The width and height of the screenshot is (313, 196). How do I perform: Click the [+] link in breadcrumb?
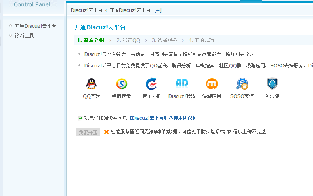click(x=158, y=10)
